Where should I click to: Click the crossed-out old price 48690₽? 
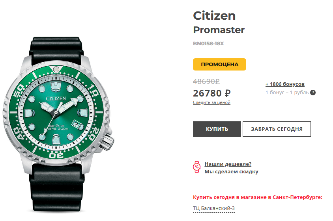pos(206,82)
